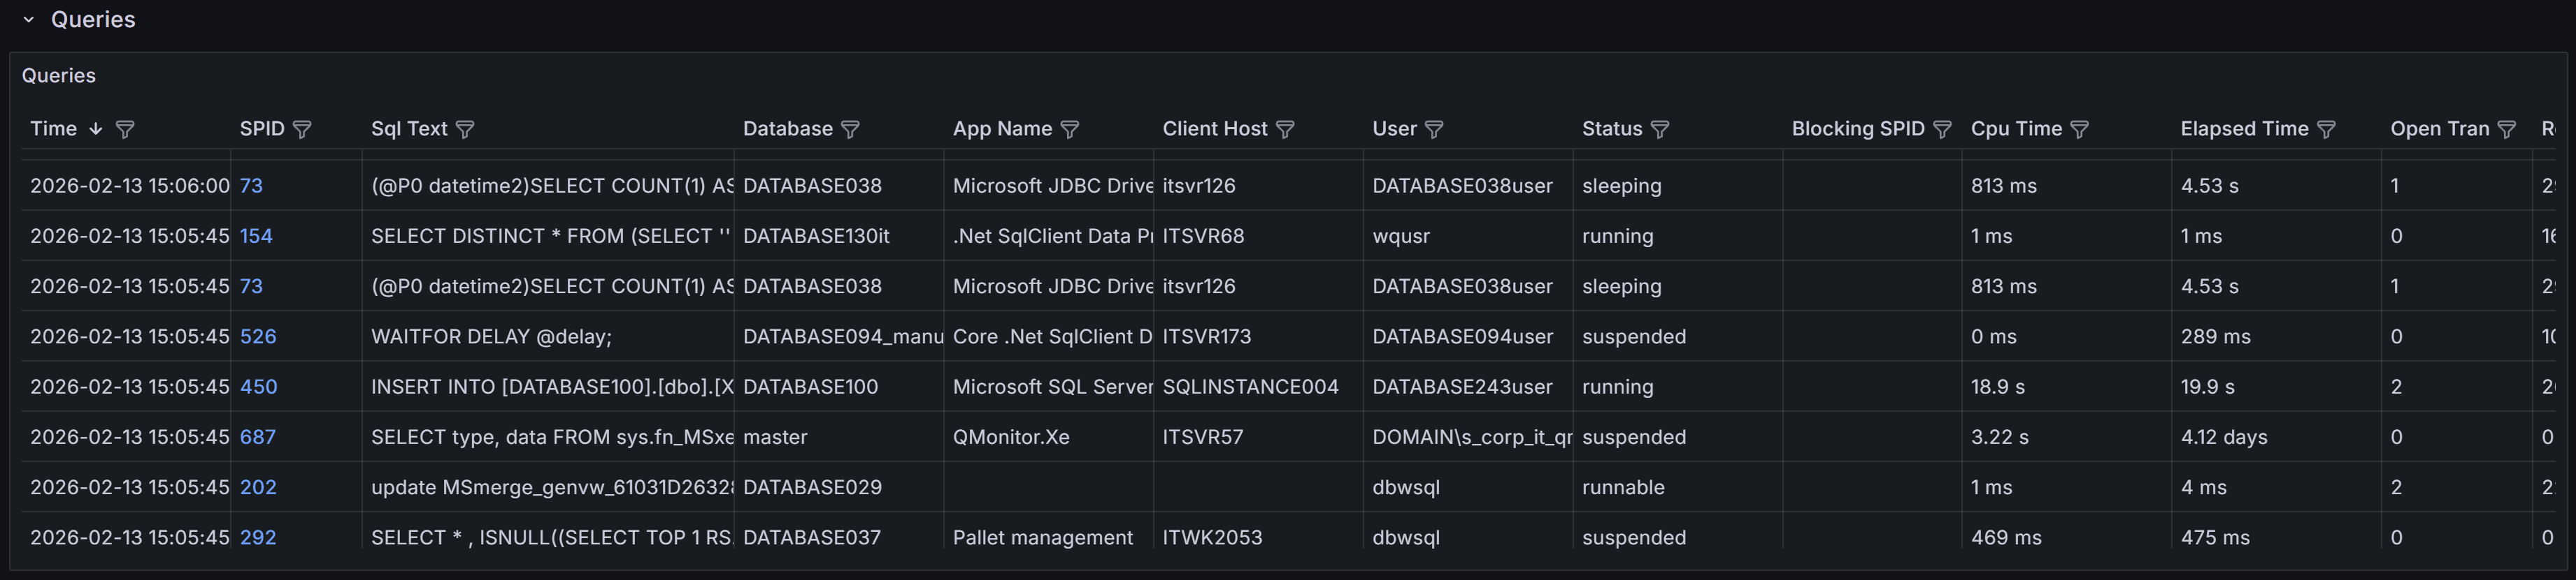2576x580 pixels.
Task: Select the DATABASE130it cell
Action: point(839,236)
